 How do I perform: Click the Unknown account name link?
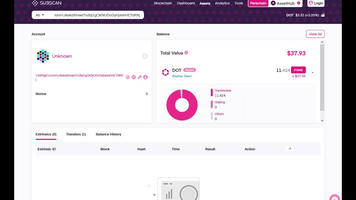[x=62, y=56]
